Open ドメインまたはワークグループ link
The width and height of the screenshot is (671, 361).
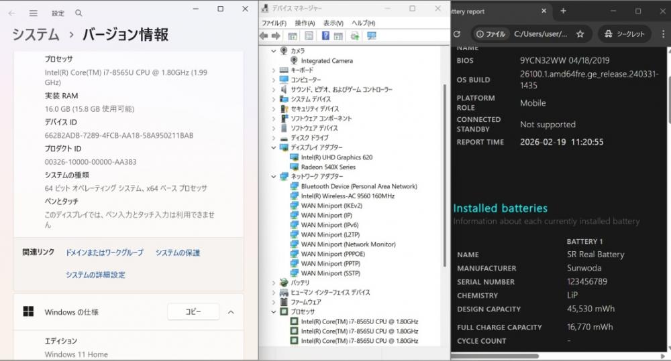tap(104, 252)
